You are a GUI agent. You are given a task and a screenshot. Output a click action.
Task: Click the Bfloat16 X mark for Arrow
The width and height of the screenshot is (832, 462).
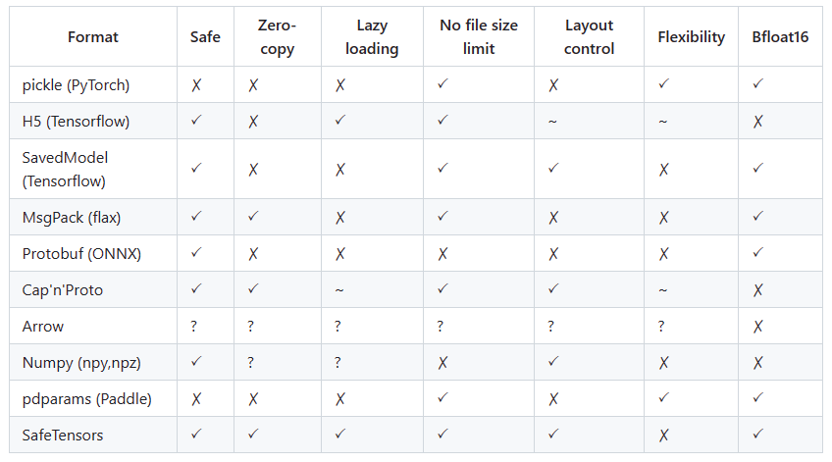[x=757, y=327]
